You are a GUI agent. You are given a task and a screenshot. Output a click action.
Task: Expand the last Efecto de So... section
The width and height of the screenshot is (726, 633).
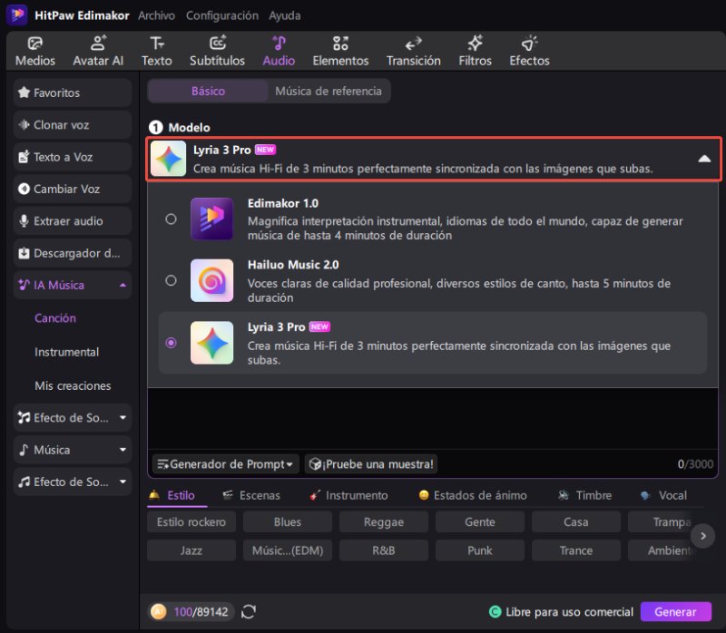(x=123, y=482)
